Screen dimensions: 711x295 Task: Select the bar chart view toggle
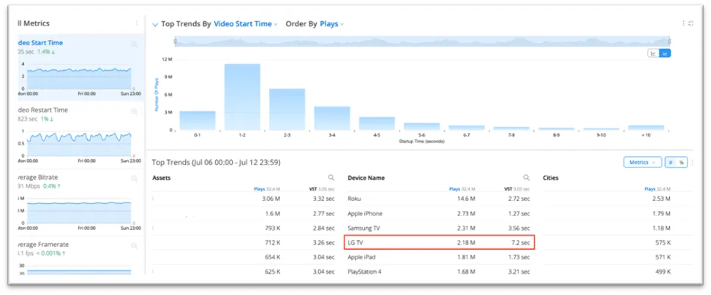(665, 53)
